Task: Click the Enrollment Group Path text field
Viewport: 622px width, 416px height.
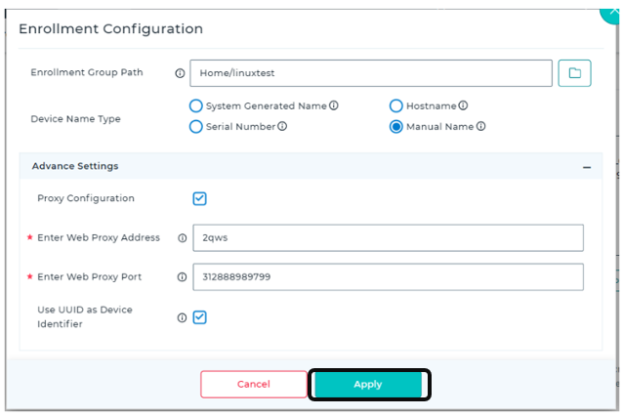Action: (371, 73)
